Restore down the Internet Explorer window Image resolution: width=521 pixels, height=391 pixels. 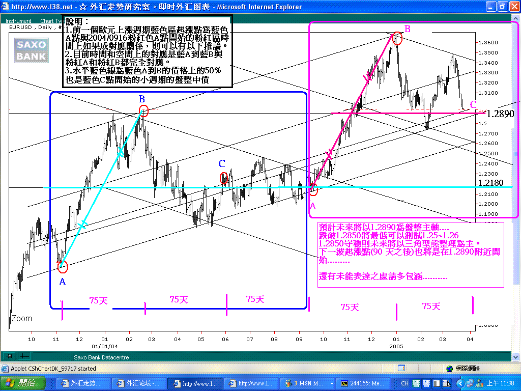coord(502,6)
